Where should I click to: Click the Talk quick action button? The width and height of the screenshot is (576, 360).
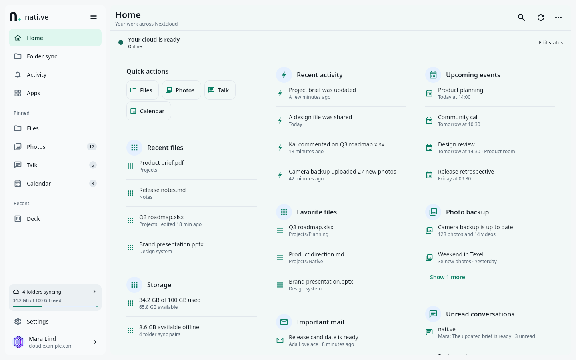(220, 90)
